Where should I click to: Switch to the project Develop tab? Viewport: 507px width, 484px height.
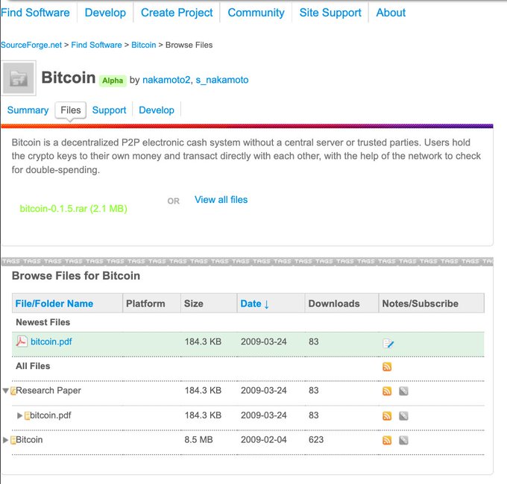[157, 110]
